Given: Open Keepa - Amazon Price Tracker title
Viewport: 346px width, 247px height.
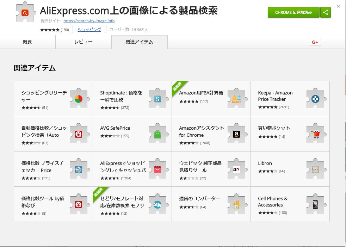Looking at the screenshot, I should [x=275, y=96].
